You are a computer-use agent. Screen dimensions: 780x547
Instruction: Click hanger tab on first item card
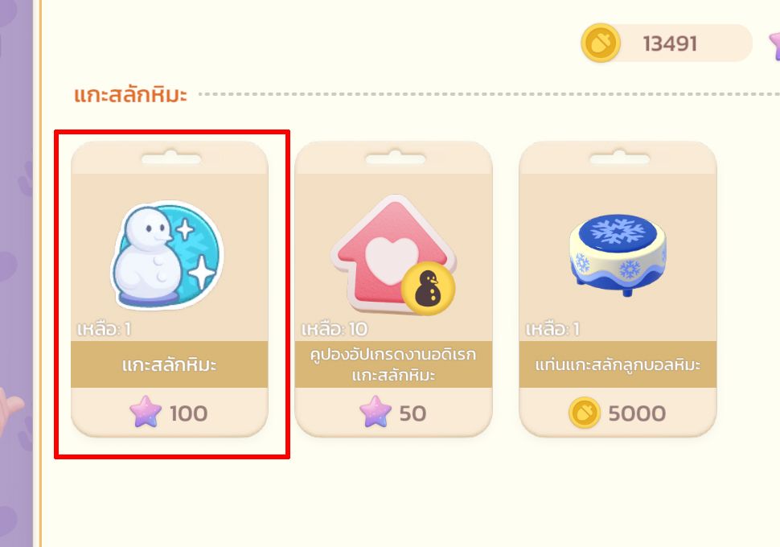pyautogui.click(x=170, y=158)
